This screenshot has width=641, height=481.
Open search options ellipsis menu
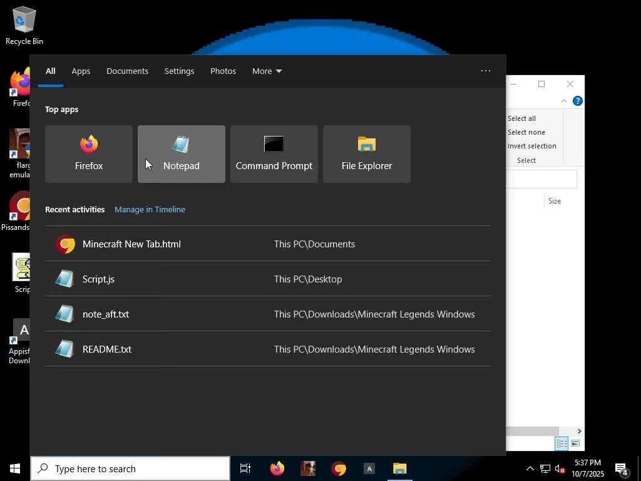pyautogui.click(x=486, y=71)
